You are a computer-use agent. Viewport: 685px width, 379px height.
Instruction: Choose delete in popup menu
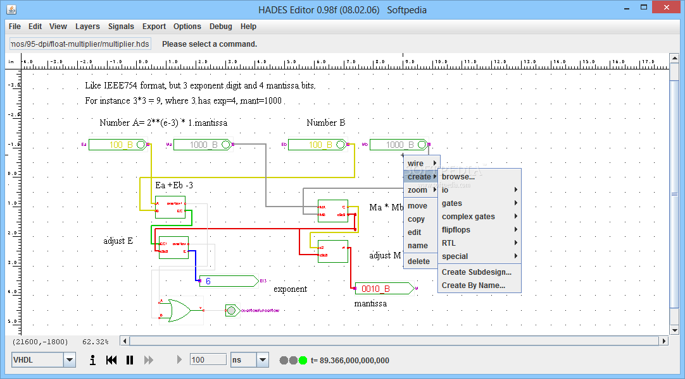pyautogui.click(x=421, y=262)
